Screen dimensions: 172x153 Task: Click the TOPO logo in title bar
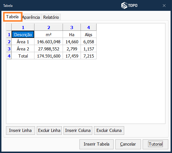click(129, 5)
